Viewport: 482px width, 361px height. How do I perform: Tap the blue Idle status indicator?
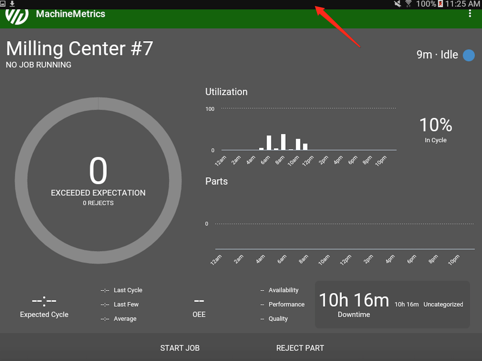469,55
